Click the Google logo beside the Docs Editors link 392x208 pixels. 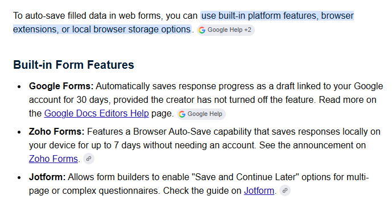tap(182, 114)
